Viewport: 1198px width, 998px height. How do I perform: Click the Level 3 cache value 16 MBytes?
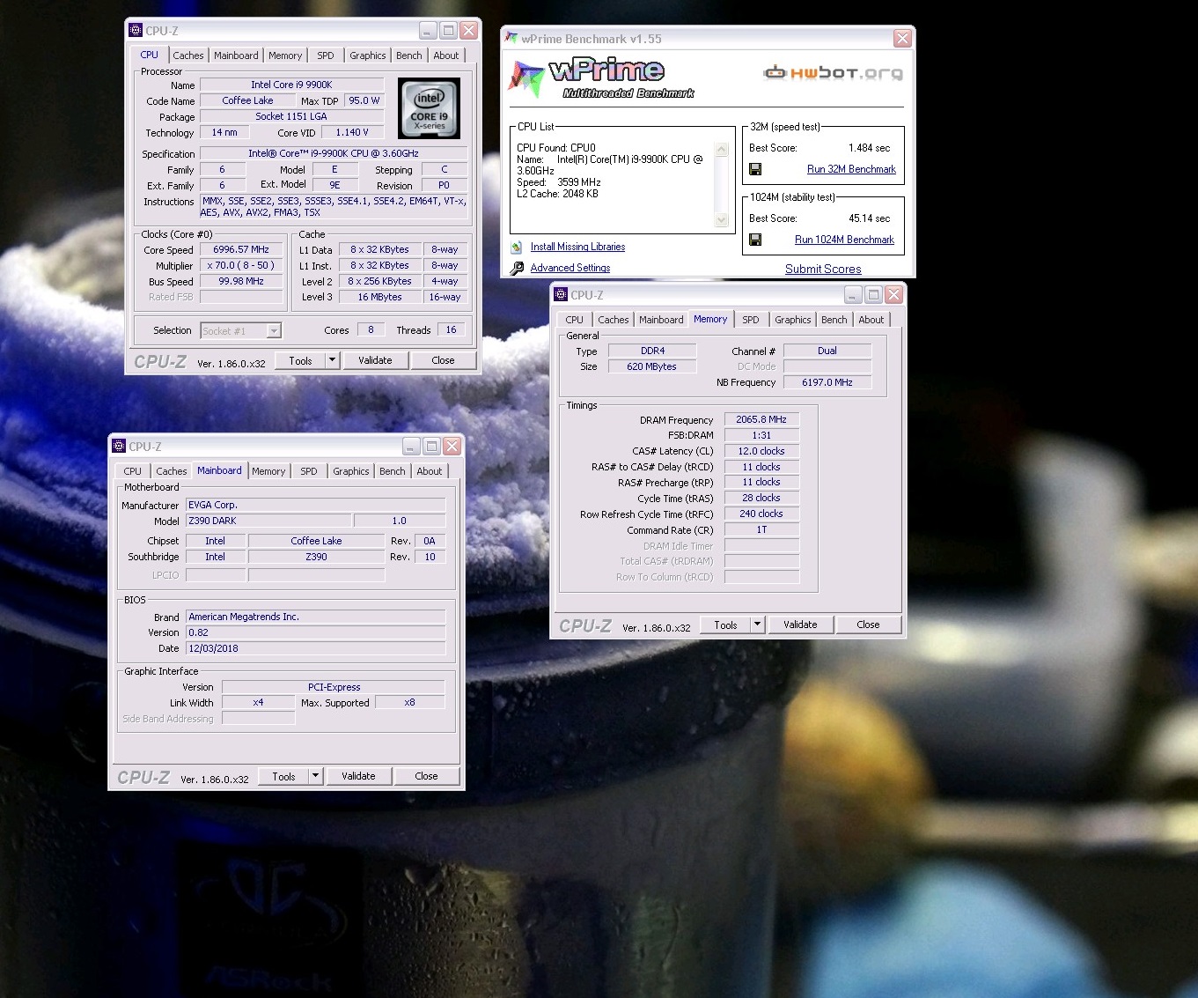pyautogui.click(x=379, y=297)
